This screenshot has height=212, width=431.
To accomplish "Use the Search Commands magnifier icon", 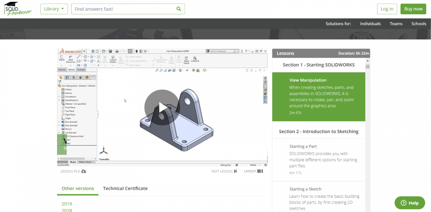I will coord(235,50).
